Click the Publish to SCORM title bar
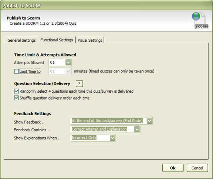The image size is (213, 179). click(106, 6)
